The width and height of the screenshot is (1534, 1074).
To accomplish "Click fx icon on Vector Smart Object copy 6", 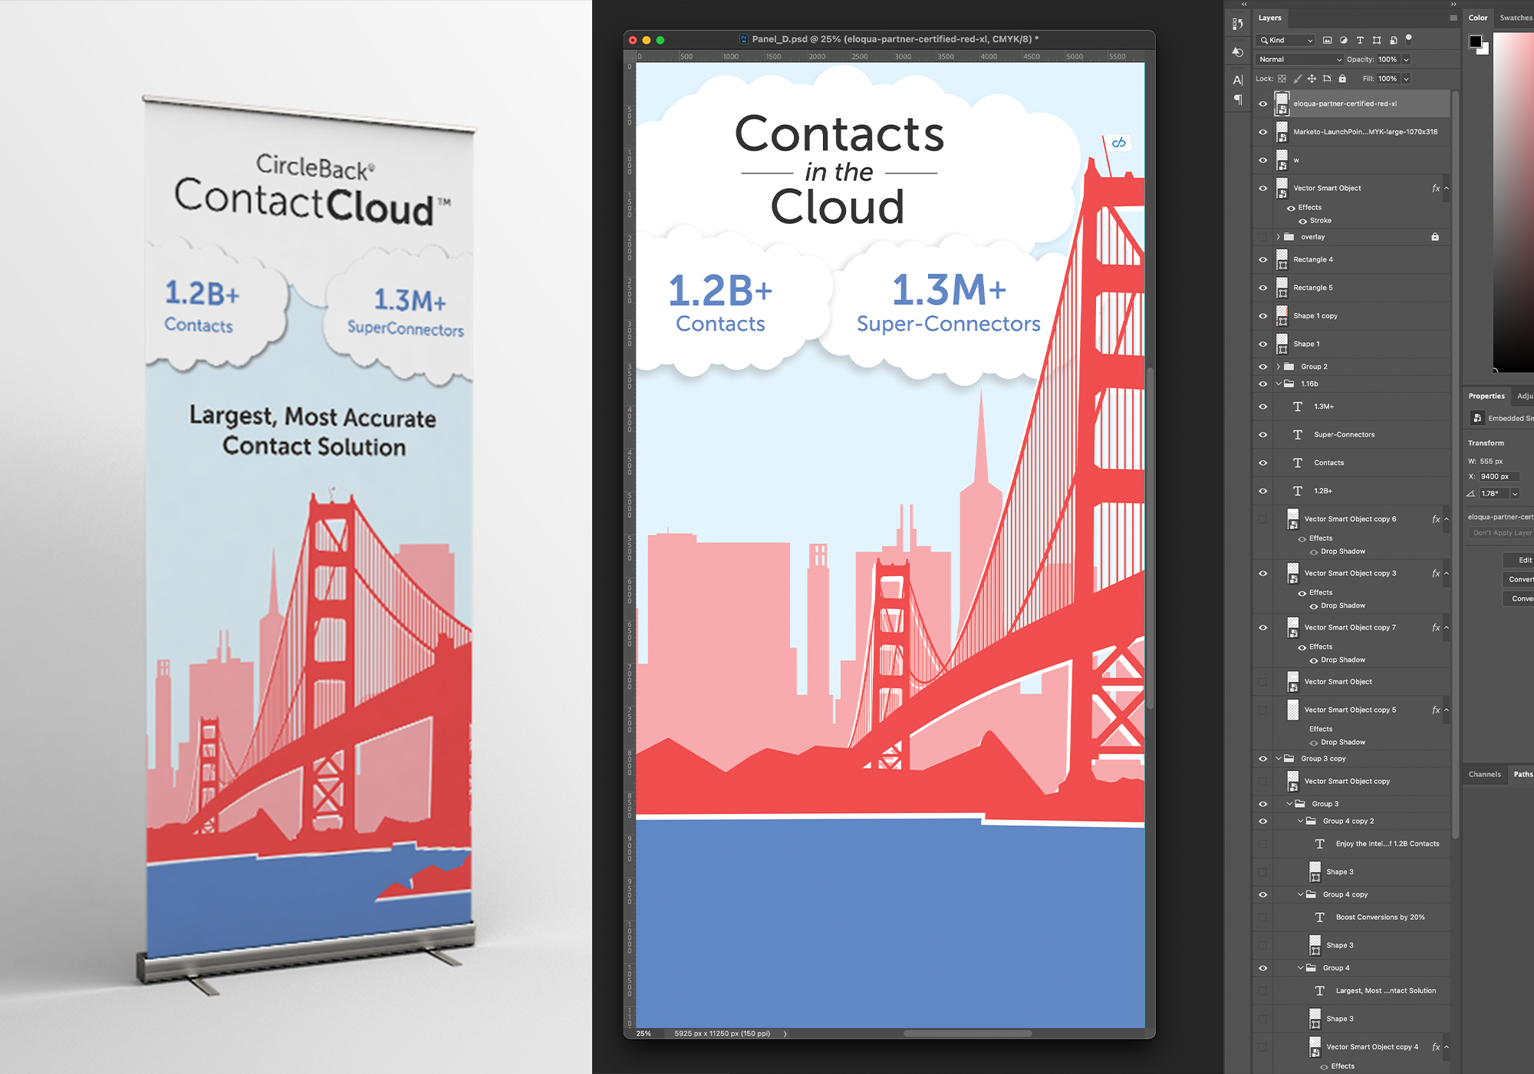I will pyautogui.click(x=1436, y=519).
